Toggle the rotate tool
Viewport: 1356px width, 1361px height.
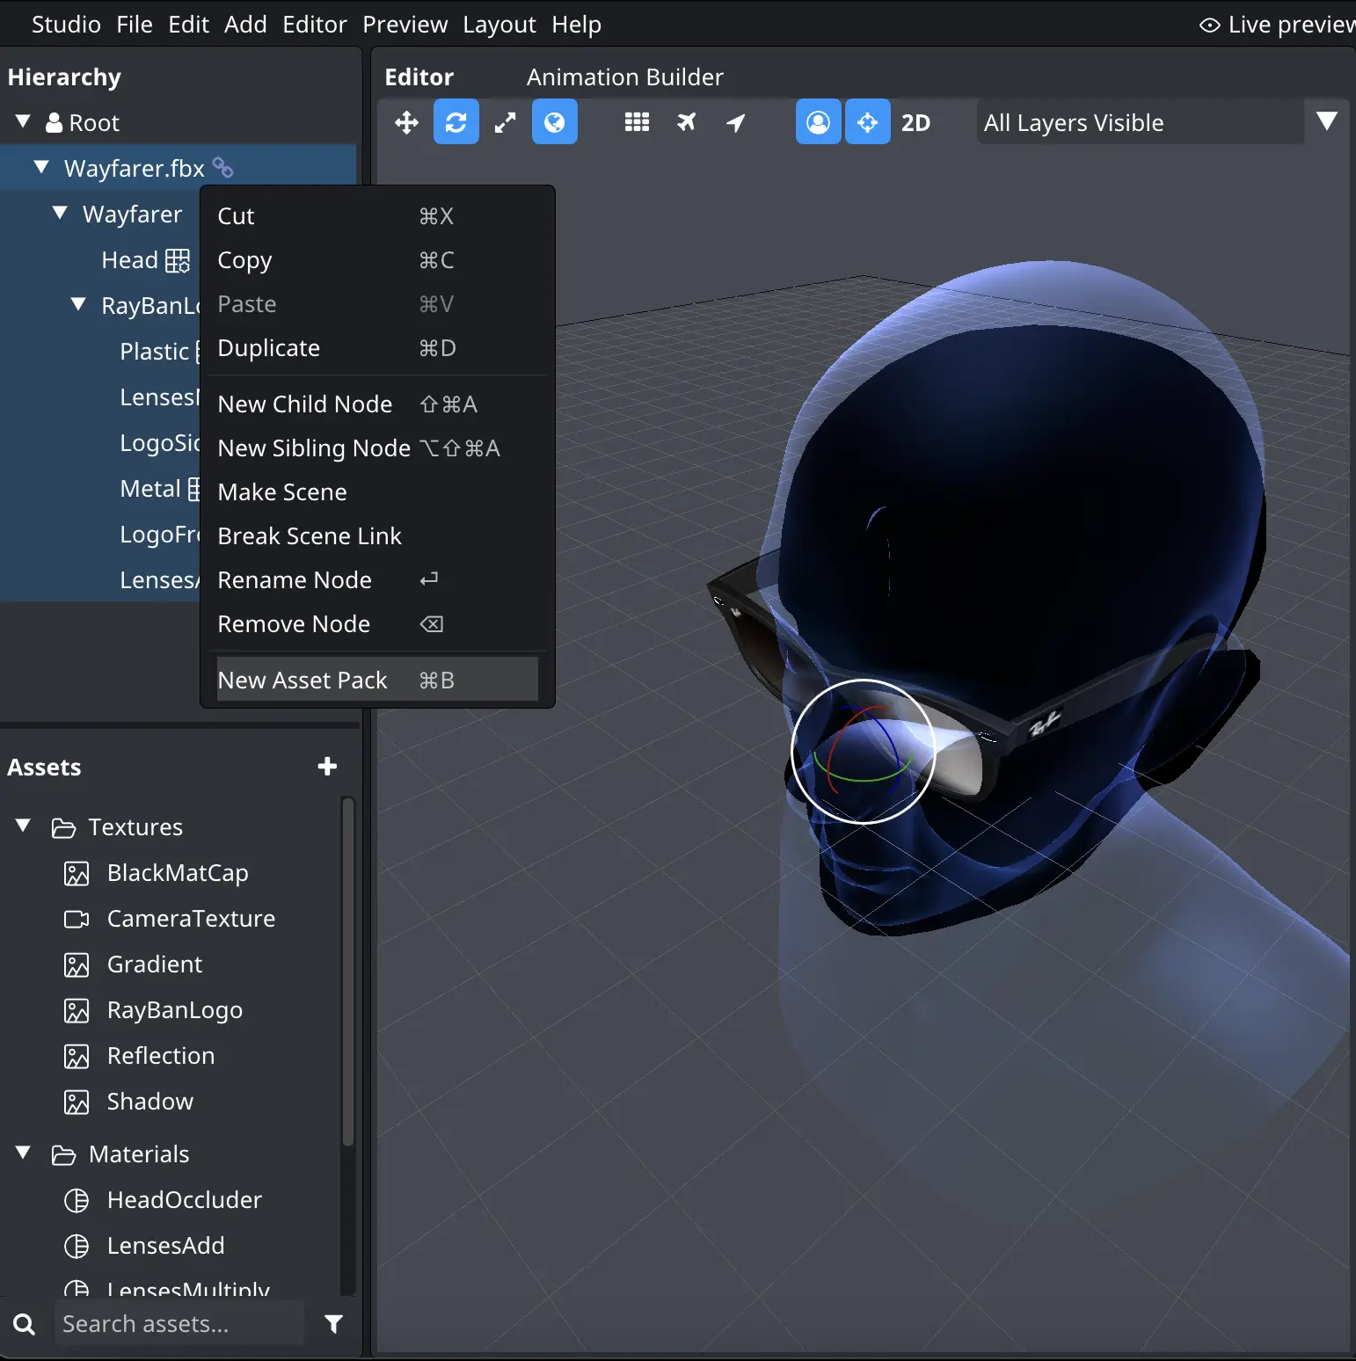[x=456, y=122]
